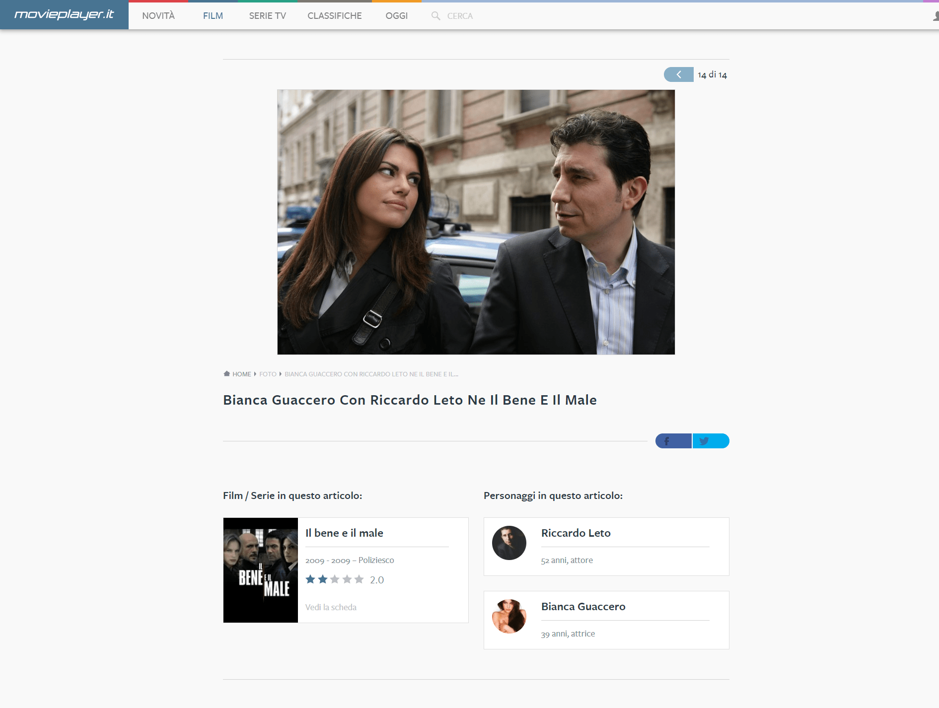Click the user profile icon

click(936, 16)
